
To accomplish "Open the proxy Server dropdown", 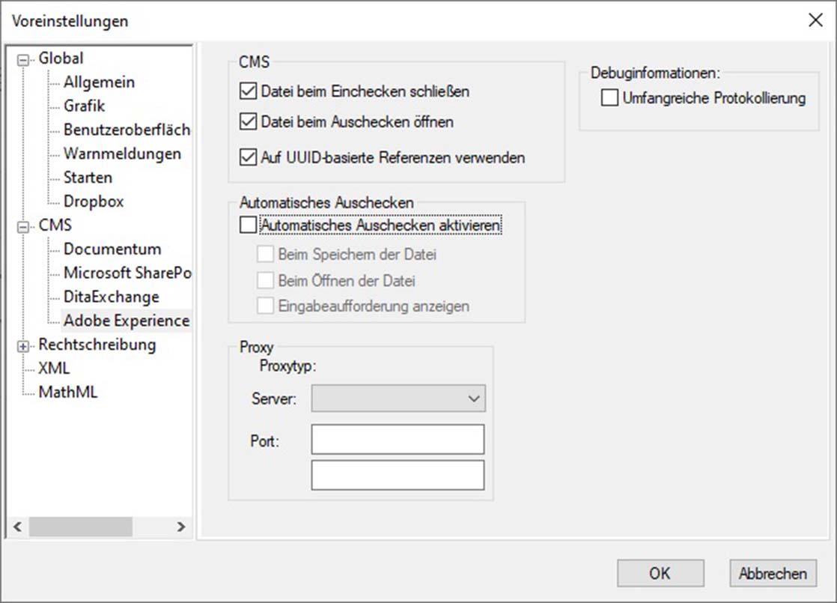I will 398,399.
